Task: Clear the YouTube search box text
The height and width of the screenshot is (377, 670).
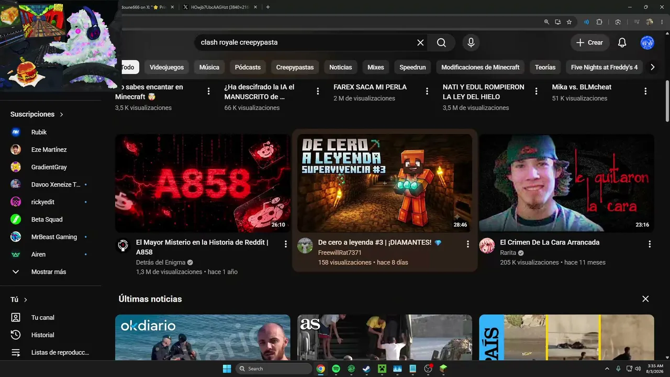Action: [x=420, y=42]
